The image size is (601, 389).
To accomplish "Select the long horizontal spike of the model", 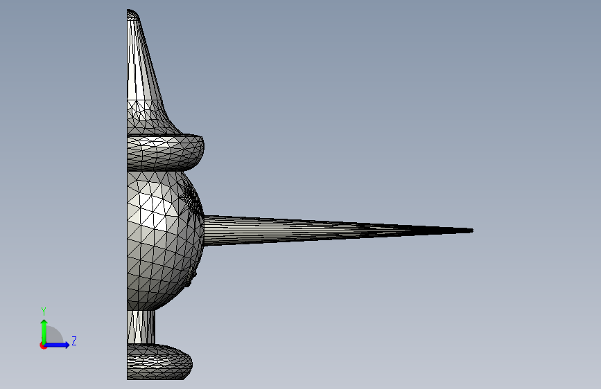I will [338, 230].
